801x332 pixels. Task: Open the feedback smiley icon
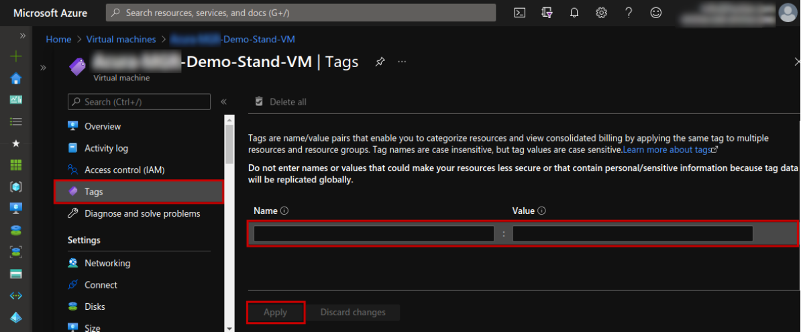(656, 13)
